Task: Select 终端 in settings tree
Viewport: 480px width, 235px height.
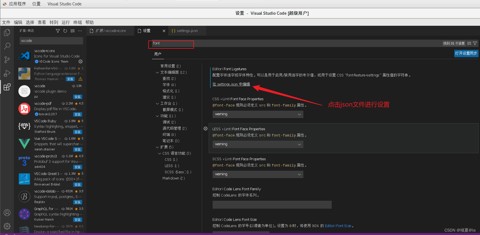Action: point(169,134)
